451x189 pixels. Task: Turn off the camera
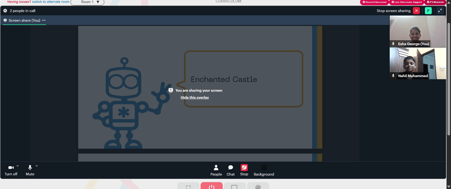coord(11,170)
